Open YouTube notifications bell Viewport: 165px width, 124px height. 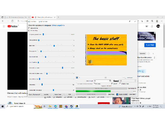pyautogui.click(x=152, y=26)
